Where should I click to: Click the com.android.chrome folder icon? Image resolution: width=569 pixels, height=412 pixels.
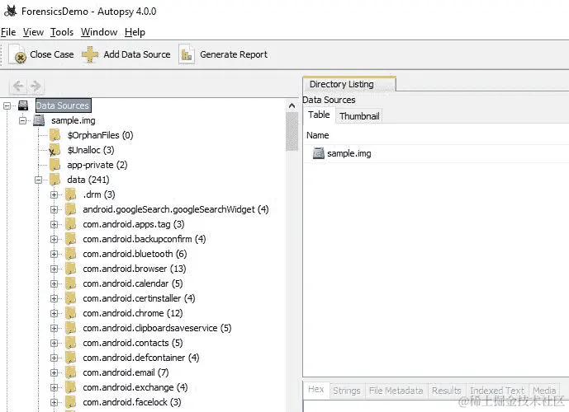click(x=70, y=313)
